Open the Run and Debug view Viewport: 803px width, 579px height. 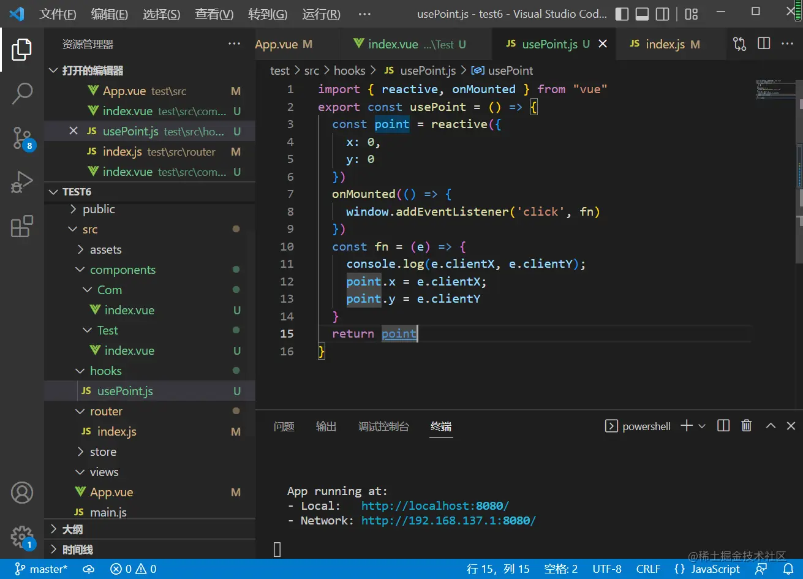pos(22,183)
